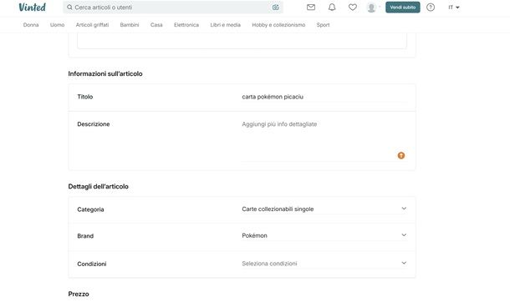Open the notifications bell icon
Viewport: 510px width, 302px height.
click(332, 8)
